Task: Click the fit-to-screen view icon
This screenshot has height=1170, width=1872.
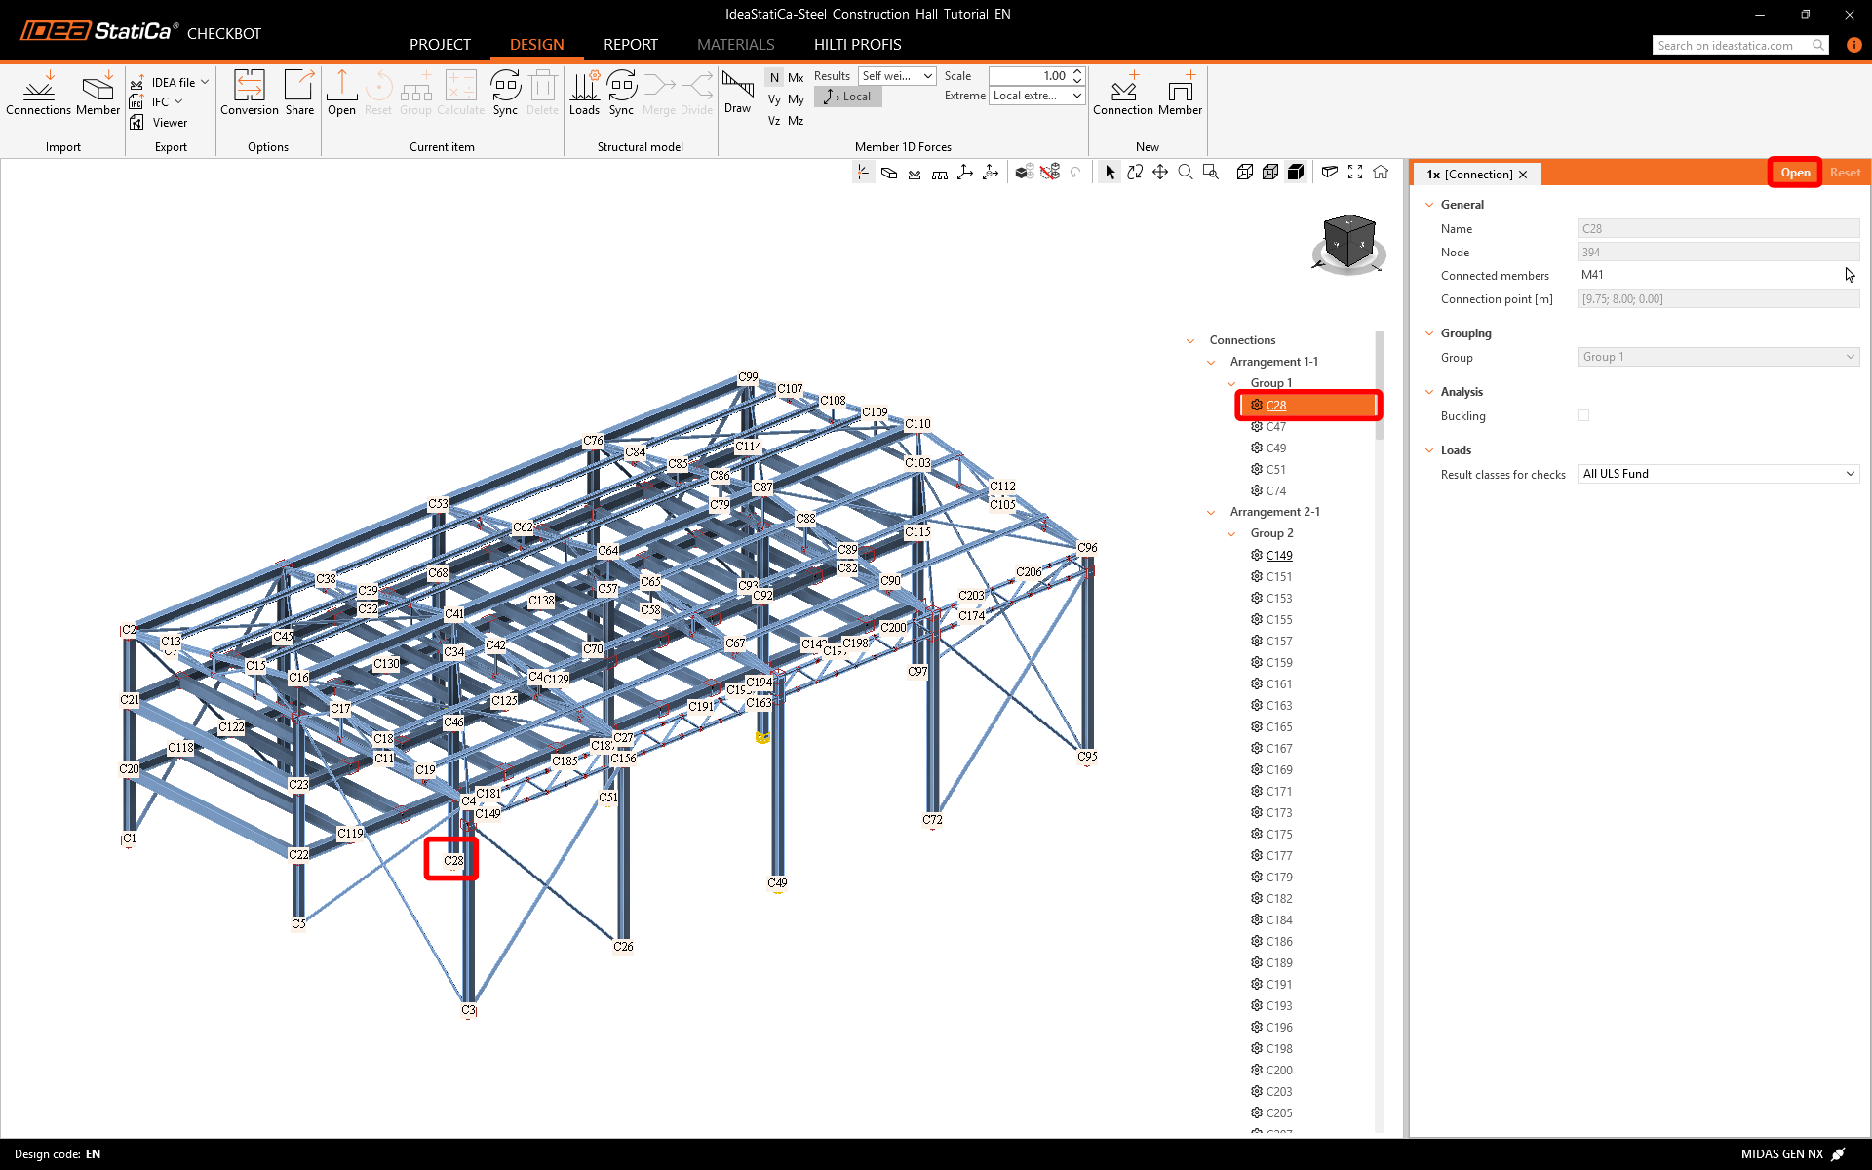Action: (x=1355, y=173)
